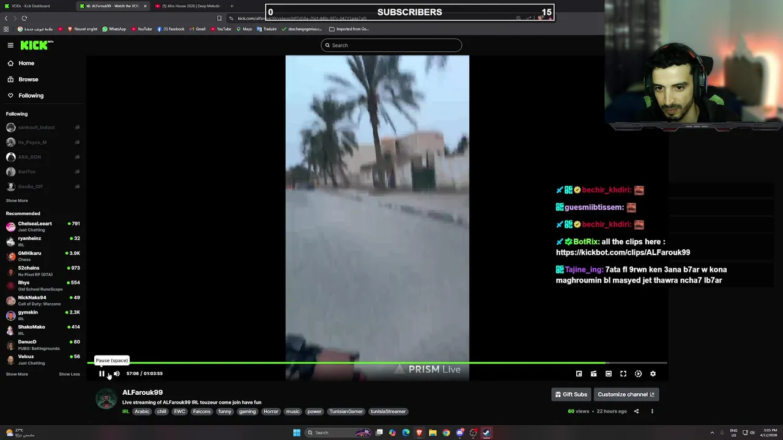The height and width of the screenshot is (440, 783).
Task: Open the kickbot clips link in chat
Action: (x=623, y=252)
